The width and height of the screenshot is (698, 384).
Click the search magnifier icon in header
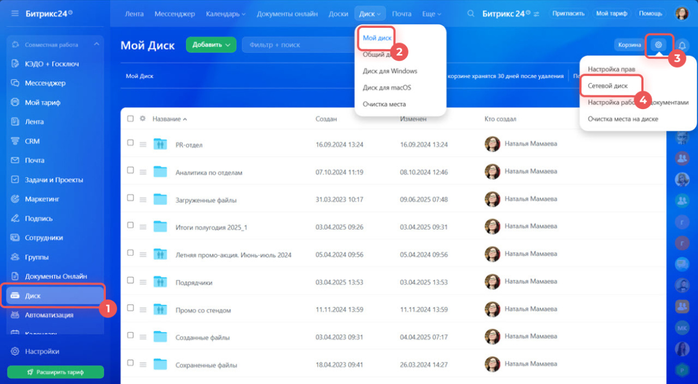(471, 14)
